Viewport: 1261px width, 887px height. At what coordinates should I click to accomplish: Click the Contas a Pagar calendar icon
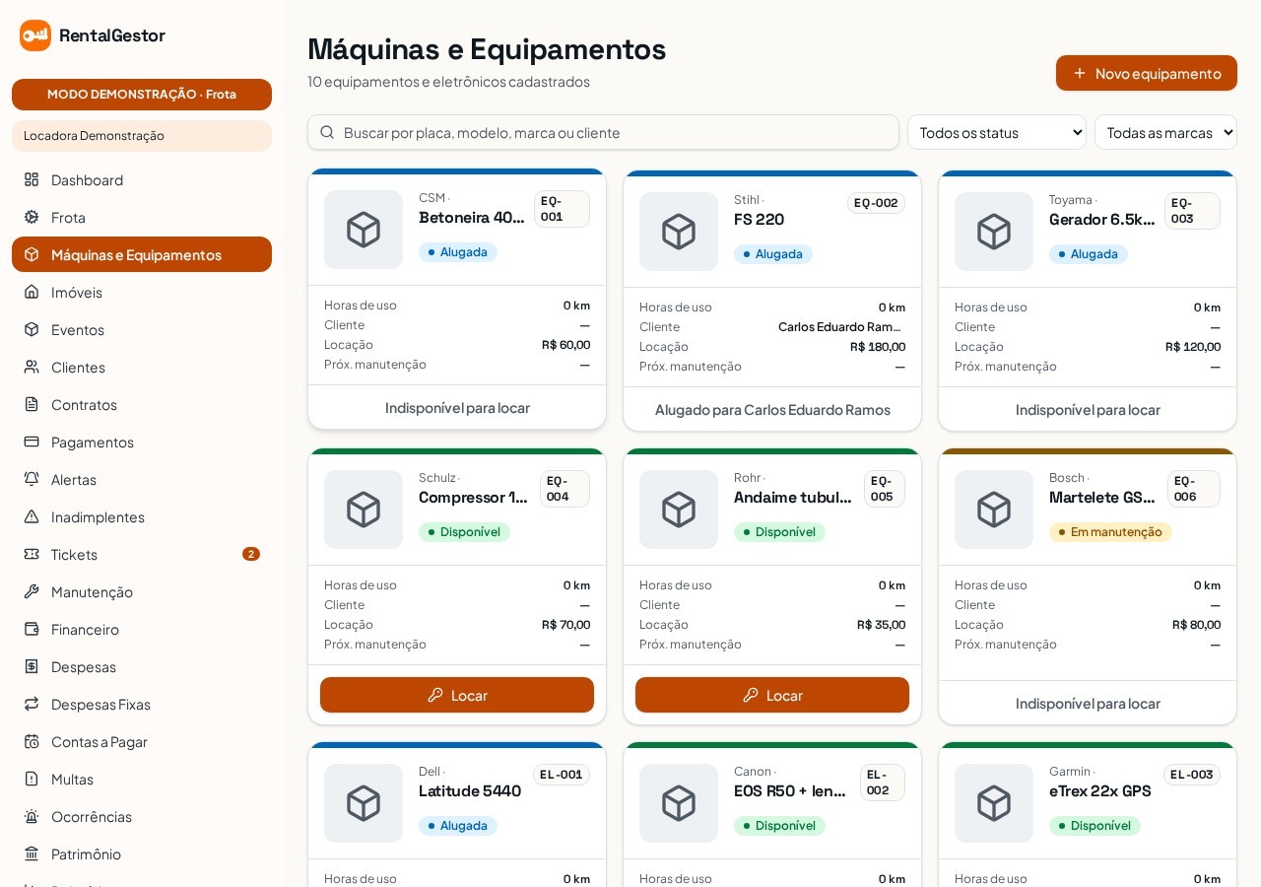32,741
